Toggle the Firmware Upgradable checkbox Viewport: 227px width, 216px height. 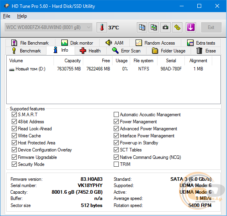coord(14,157)
